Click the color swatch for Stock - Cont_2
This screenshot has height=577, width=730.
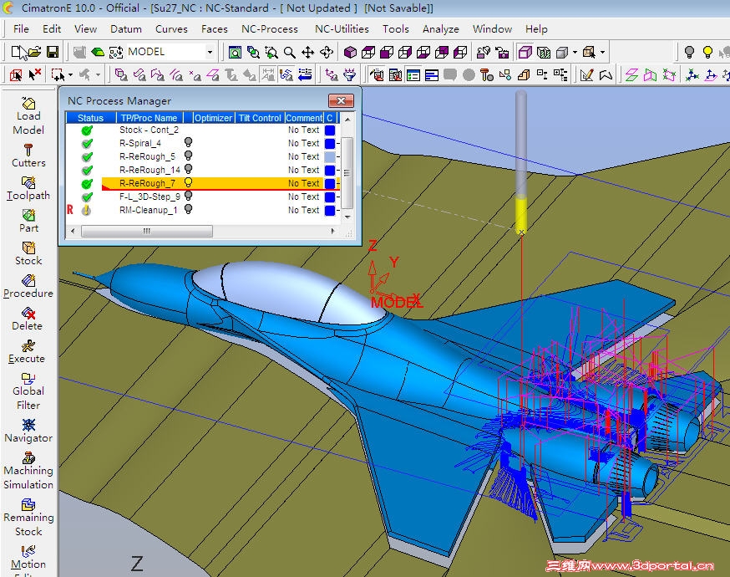[x=330, y=130]
